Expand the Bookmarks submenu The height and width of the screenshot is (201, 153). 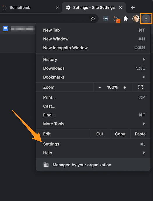point(93,77)
